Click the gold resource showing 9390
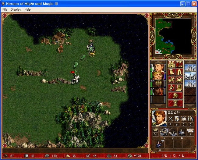 pos(137,156)
